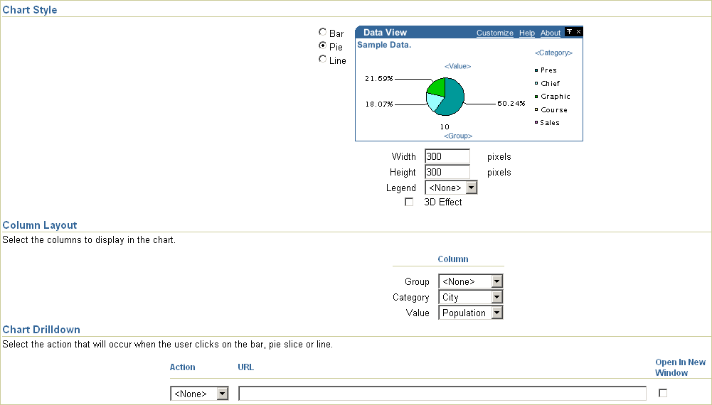Select the Line chart style radio button

(322, 59)
